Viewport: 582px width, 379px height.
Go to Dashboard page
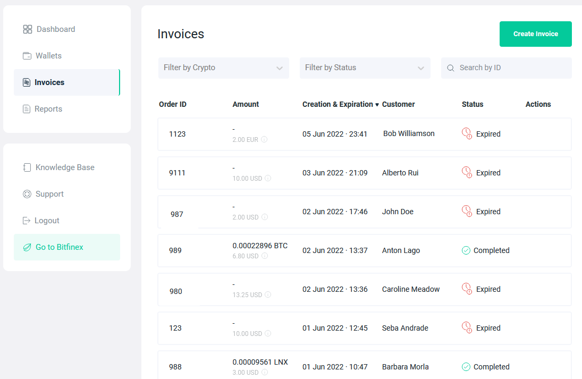[67, 29]
